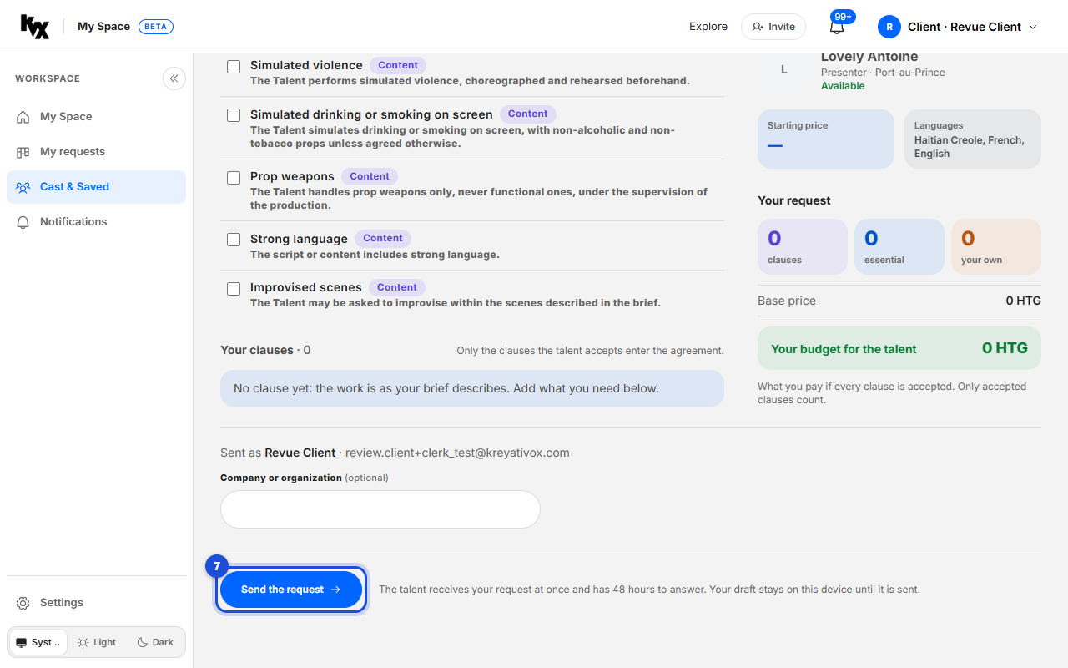Open the Cast & Saved section
The height and width of the screenshot is (668, 1068).
[96, 187]
